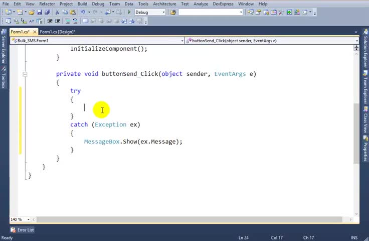The image size is (369, 241).
Task: Click the Uncomment selected lines icon
Action: pyautogui.click(x=75, y=21)
